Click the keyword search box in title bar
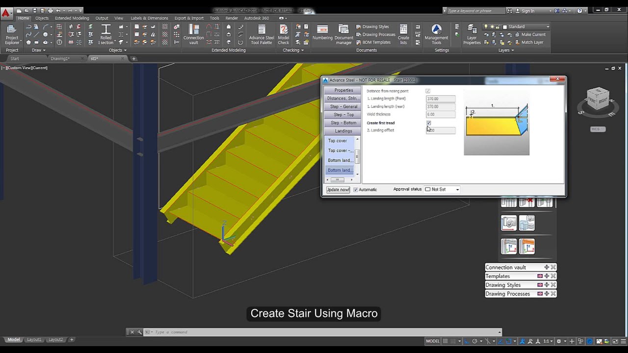628x353 pixels. coord(475,10)
